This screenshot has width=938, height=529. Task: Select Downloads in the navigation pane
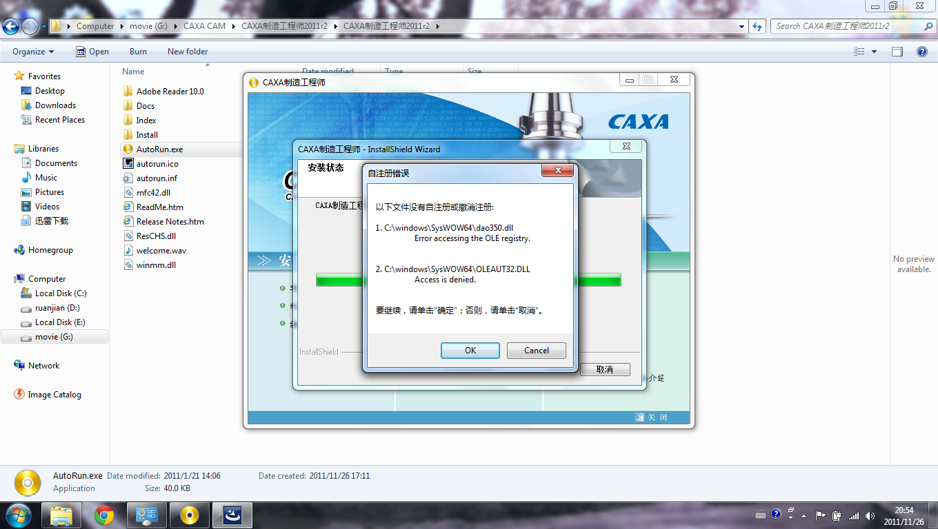tap(55, 105)
